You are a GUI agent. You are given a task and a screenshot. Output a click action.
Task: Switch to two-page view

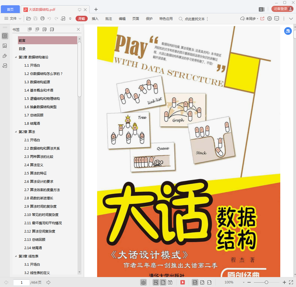[170, 283]
